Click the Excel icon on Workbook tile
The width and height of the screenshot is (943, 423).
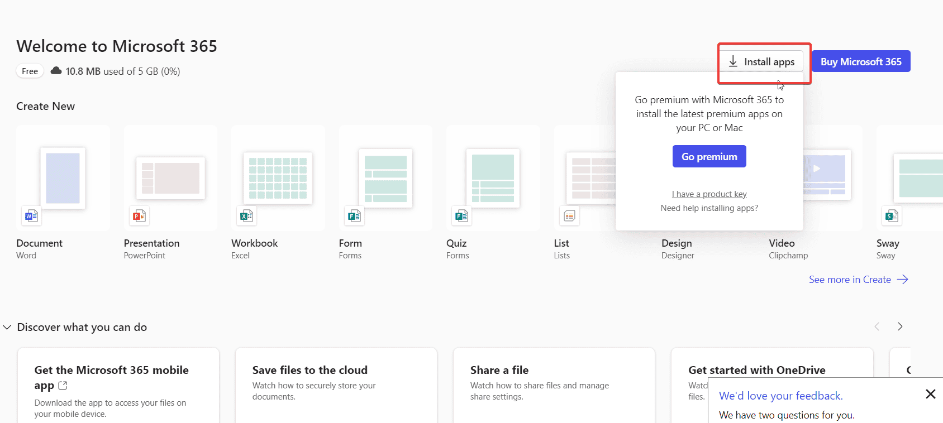(x=246, y=215)
